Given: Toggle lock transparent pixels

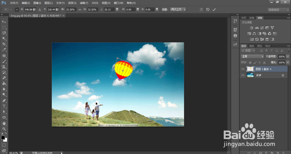Looking at the screenshot, I should pos(250,63).
